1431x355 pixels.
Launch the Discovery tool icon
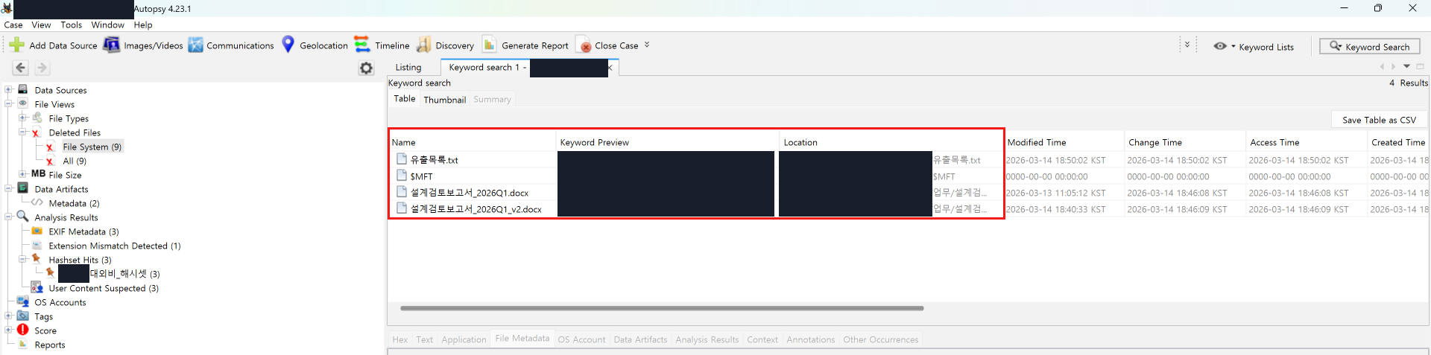pyautogui.click(x=423, y=45)
